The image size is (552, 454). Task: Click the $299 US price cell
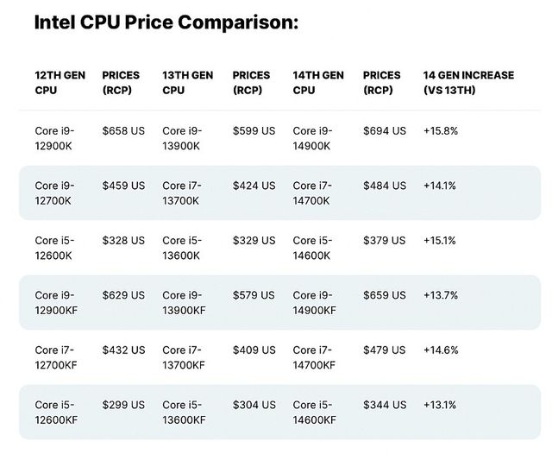(x=123, y=405)
